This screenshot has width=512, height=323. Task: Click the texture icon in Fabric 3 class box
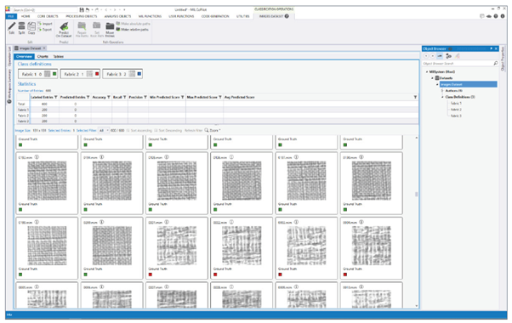point(132,74)
